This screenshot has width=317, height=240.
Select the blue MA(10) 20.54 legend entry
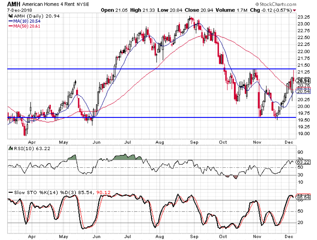25,21
